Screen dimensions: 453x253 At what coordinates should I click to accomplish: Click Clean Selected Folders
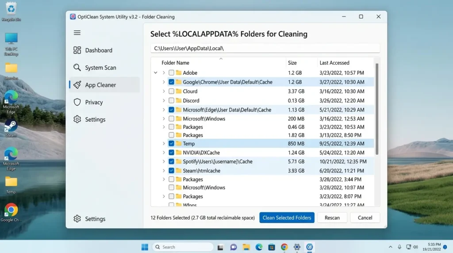click(x=287, y=218)
